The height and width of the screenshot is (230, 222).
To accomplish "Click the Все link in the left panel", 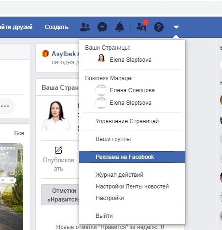I will click(x=19, y=133).
